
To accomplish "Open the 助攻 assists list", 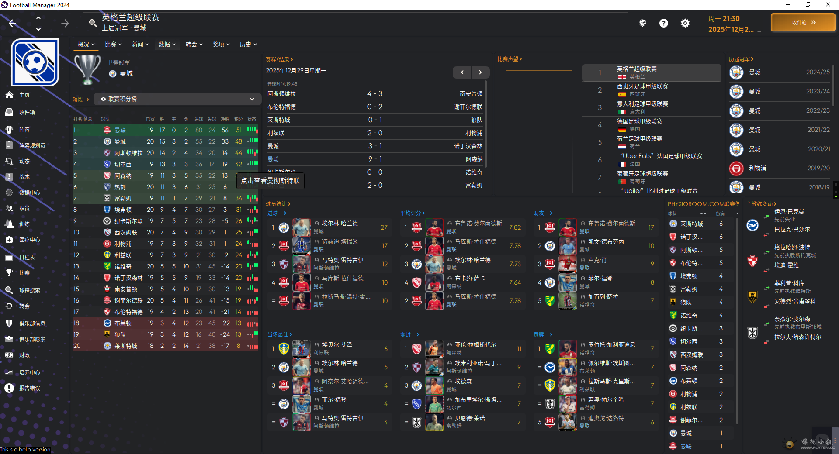I will [x=543, y=213].
